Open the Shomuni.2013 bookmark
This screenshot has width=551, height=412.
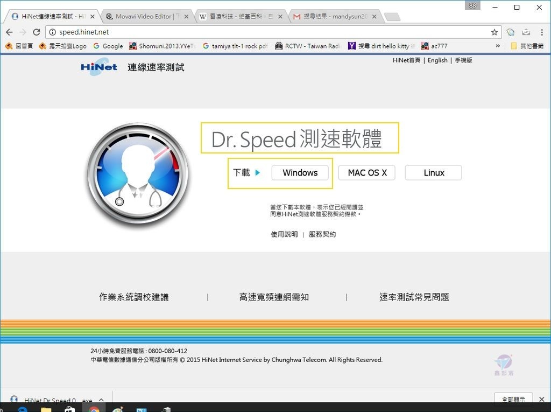coord(162,46)
